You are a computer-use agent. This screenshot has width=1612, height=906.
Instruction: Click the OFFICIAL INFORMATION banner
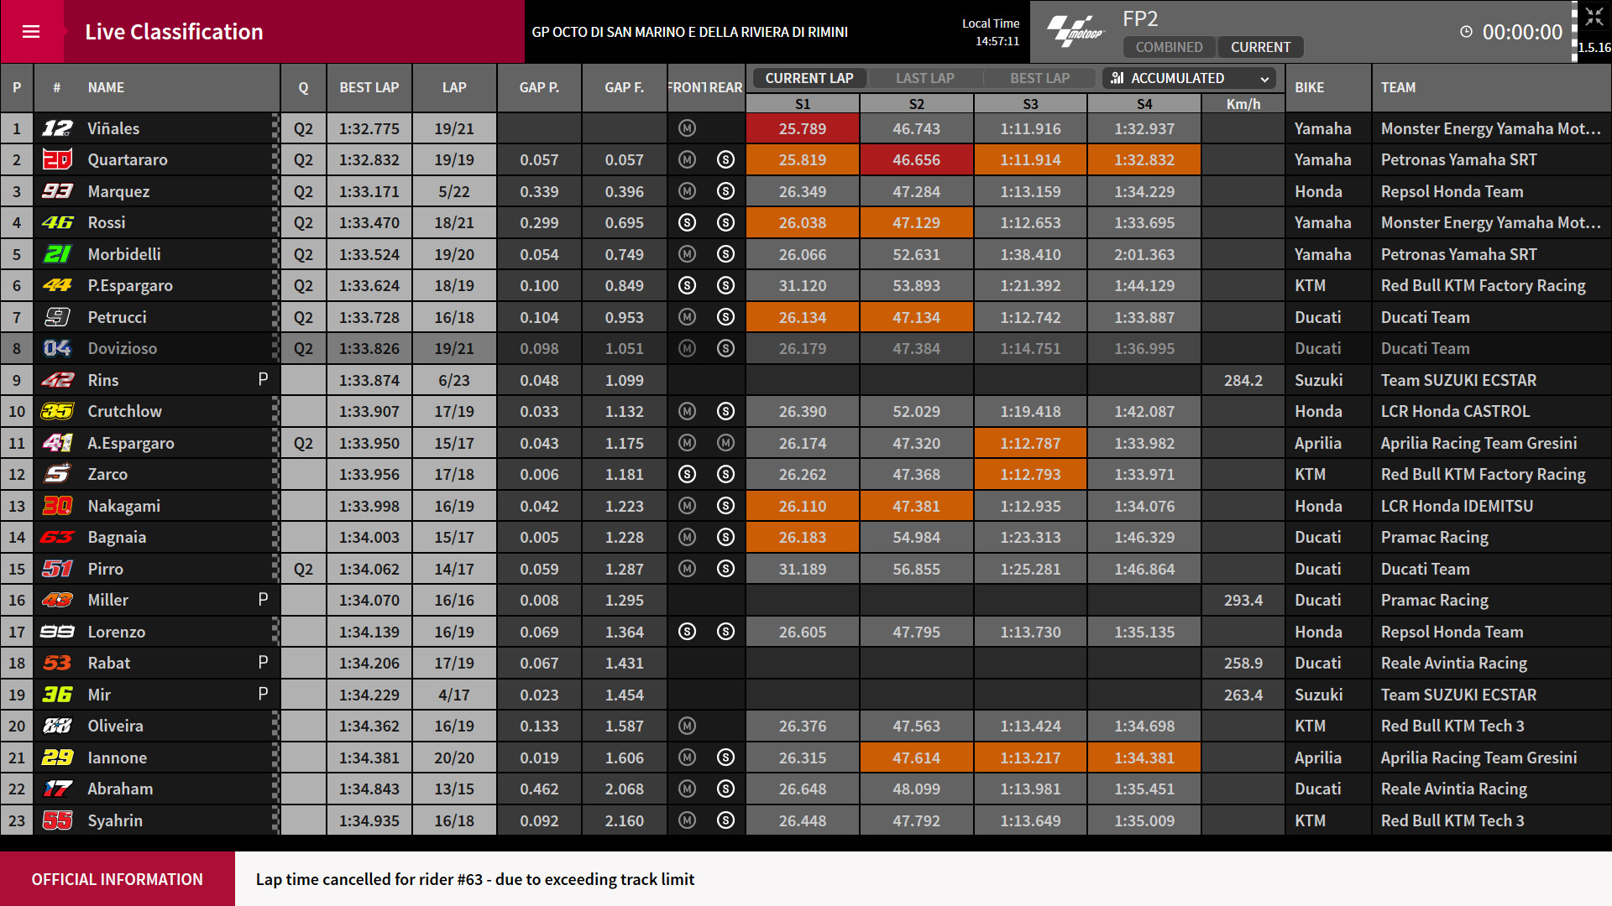(x=118, y=879)
